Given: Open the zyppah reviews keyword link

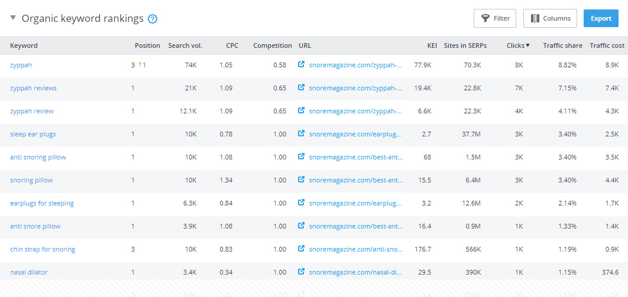Looking at the screenshot, I should click(x=33, y=89).
